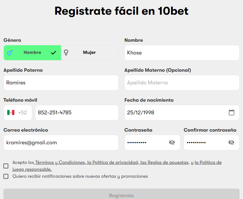Viewport: 243px width, 199px height.
Task: Click the male symbol icon
Action: [10, 53]
